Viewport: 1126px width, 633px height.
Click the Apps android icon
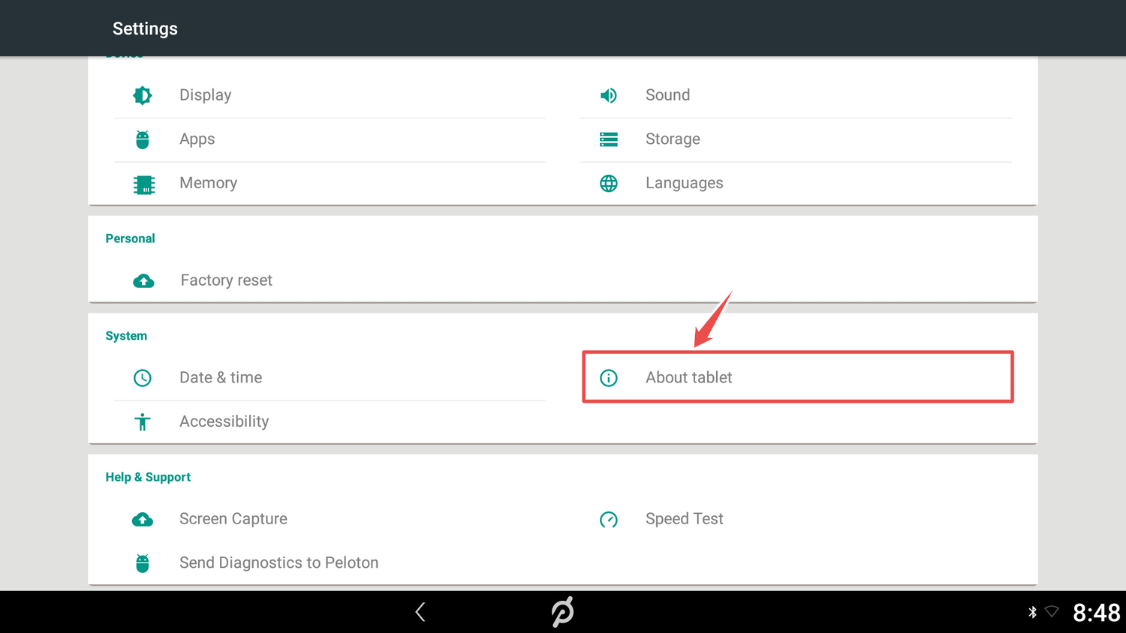tap(143, 139)
